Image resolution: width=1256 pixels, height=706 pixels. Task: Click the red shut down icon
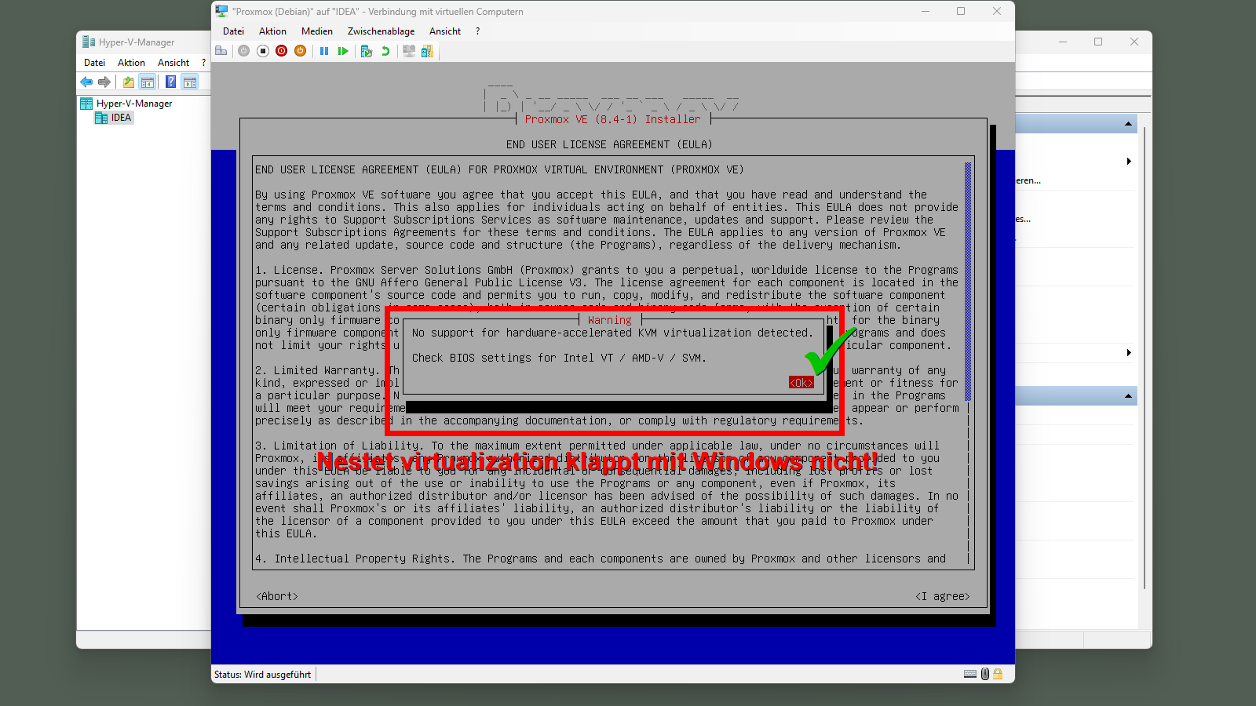click(281, 51)
